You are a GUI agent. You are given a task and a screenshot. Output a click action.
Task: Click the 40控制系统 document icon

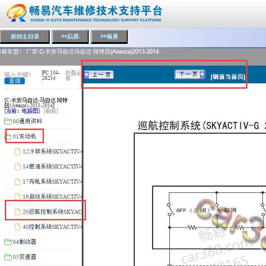pyautogui.click(x=18, y=227)
